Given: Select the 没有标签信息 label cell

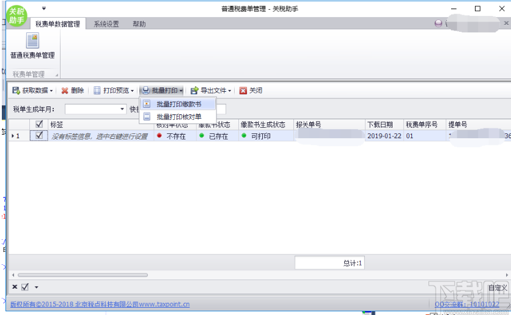Looking at the screenshot, I should point(101,136).
